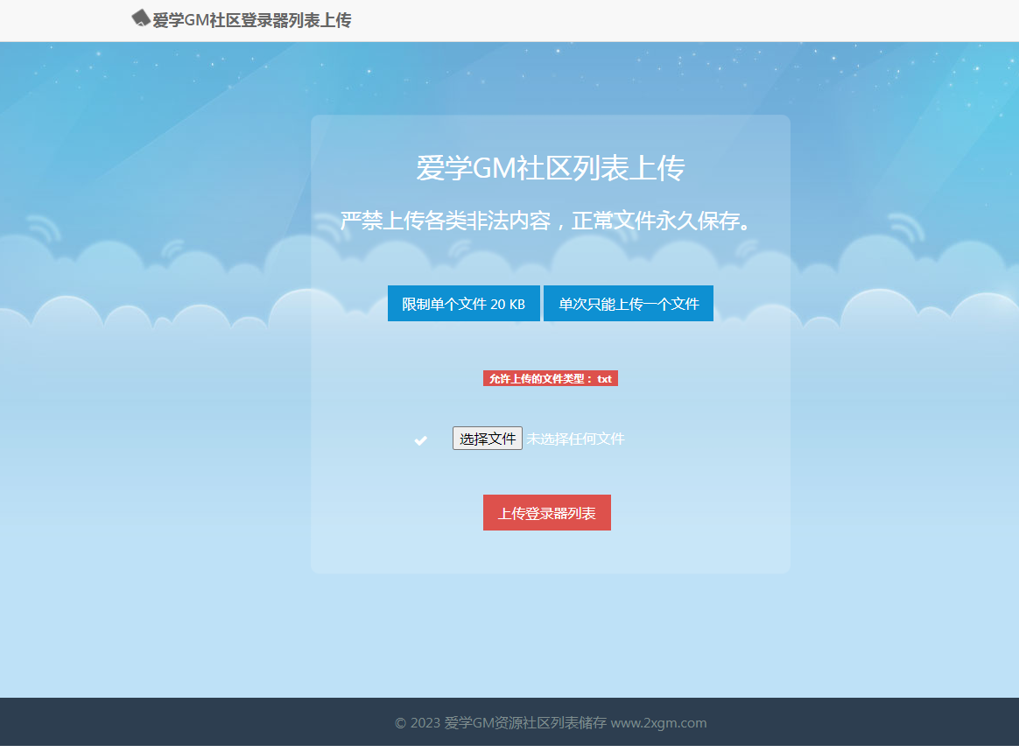Screen dimensions: 1019x752
Task: Click the 选择文件 file chooser button
Action: pyautogui.click(x=487, y=439)
